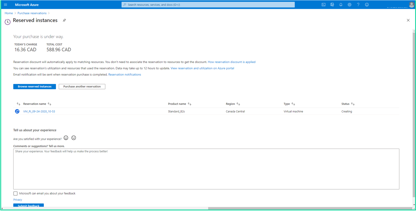Image resolution: width=416 pixels, height=211 pixels.
Task: Sort by Status column
Action: [348, 104]
